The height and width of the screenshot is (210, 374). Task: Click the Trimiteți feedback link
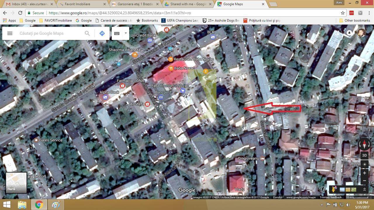pos(331,197)
